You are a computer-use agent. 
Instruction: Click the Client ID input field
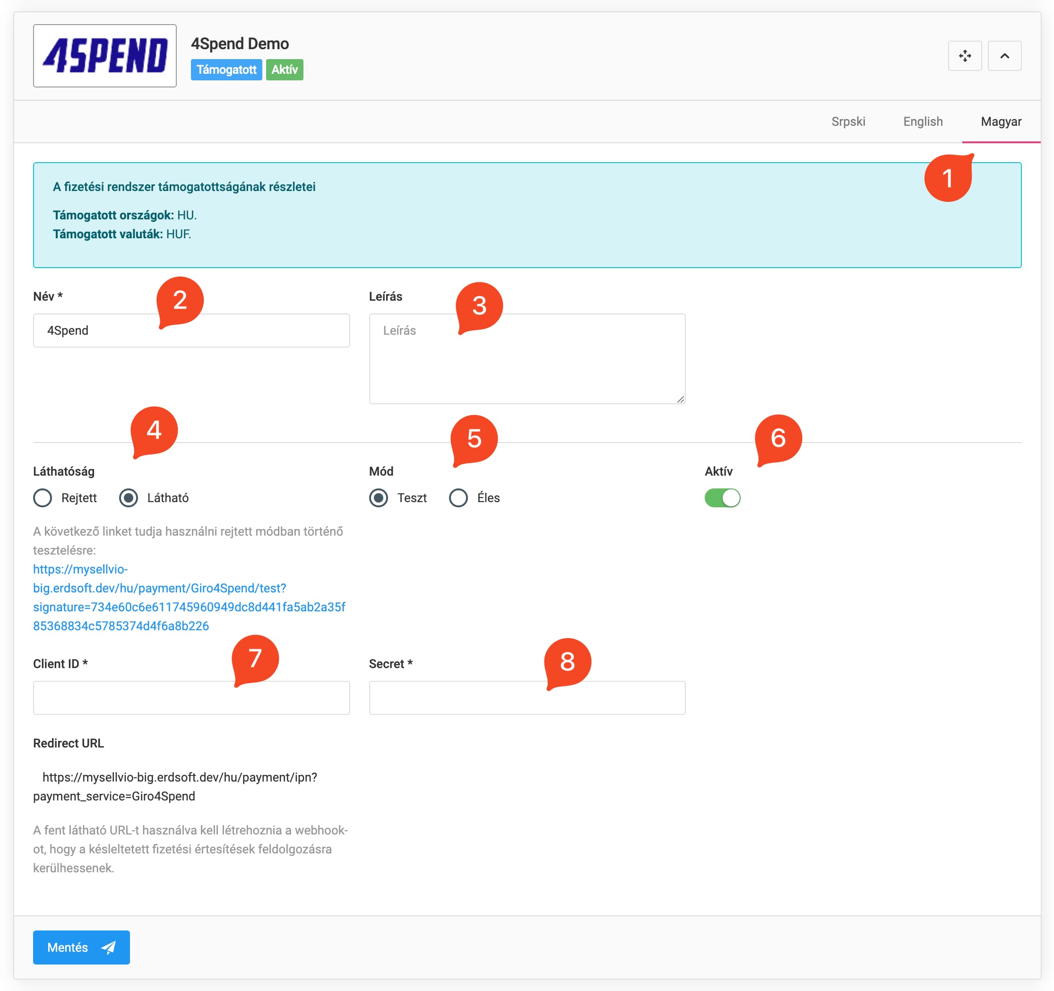191,698
